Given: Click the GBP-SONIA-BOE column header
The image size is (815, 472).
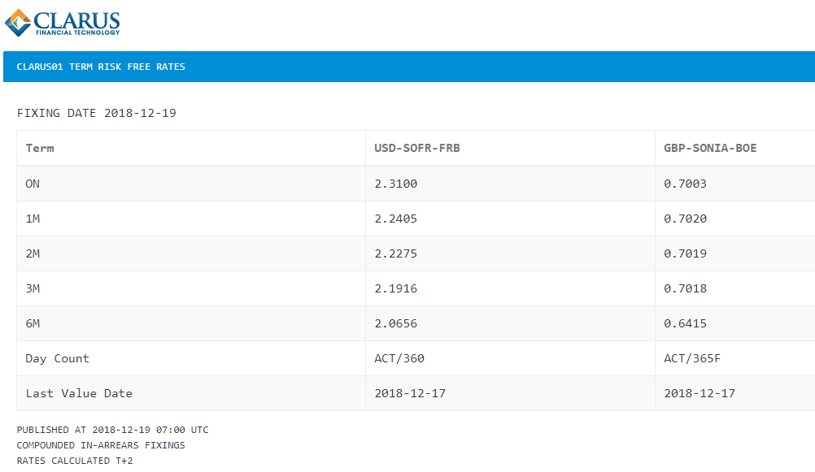Looking at the screenshot, I should click(x=710, y=148).
